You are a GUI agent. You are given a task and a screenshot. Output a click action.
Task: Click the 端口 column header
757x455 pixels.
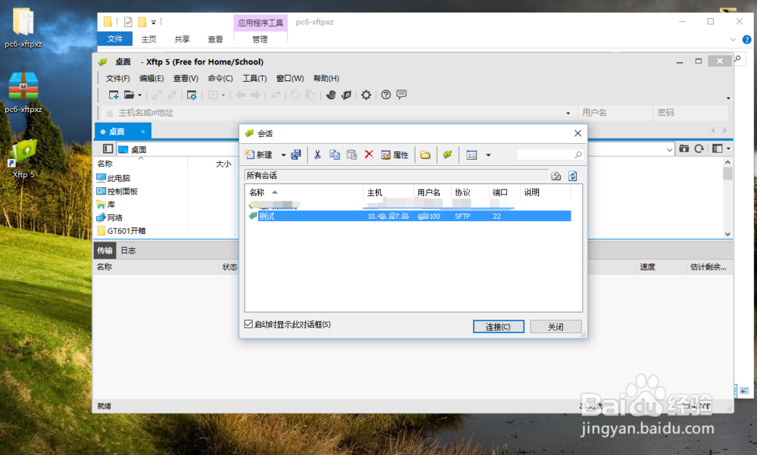[504, 192]
